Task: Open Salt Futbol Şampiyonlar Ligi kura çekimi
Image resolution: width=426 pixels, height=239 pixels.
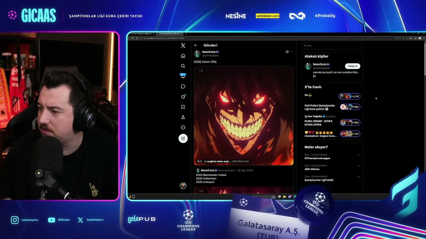Action: (x=320, y=107)
